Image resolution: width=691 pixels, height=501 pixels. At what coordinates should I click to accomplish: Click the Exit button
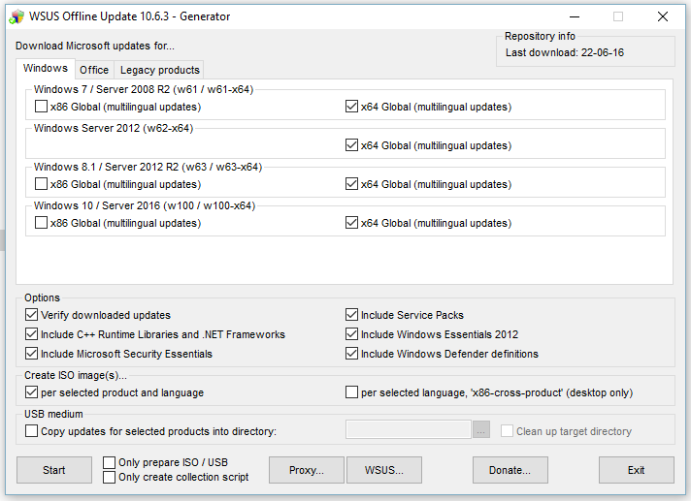636,470
